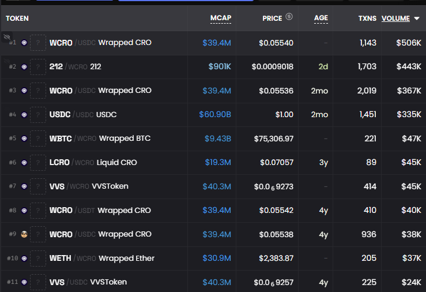This screenshot has width=426, height=292.
Task: Click the DEX icon beside WBTC/WCRO
Action: tap(24, 138)
